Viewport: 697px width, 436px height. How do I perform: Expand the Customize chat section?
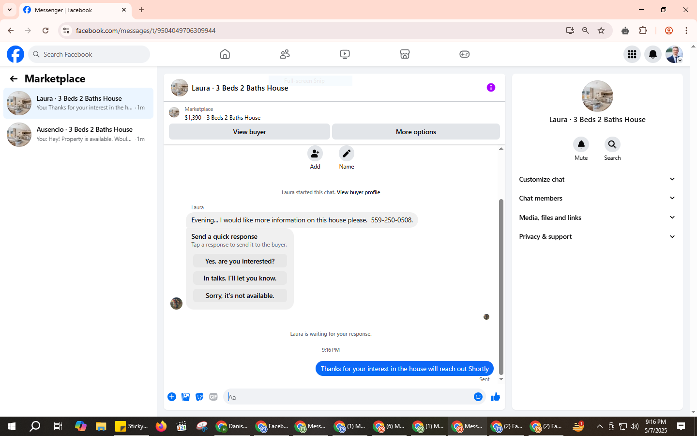click(x=597, y=179)
